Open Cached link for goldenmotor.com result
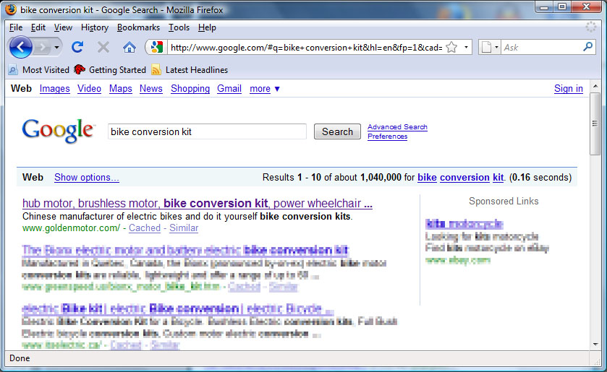 pos(145,228)
